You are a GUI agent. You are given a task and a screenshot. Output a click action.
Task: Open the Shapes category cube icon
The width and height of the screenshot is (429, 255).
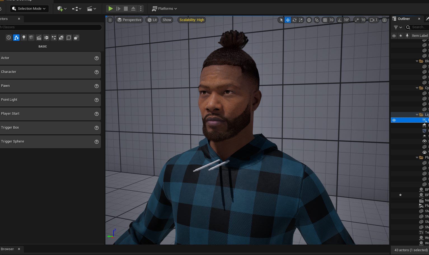pyautogui.click(x=31, y=38)
